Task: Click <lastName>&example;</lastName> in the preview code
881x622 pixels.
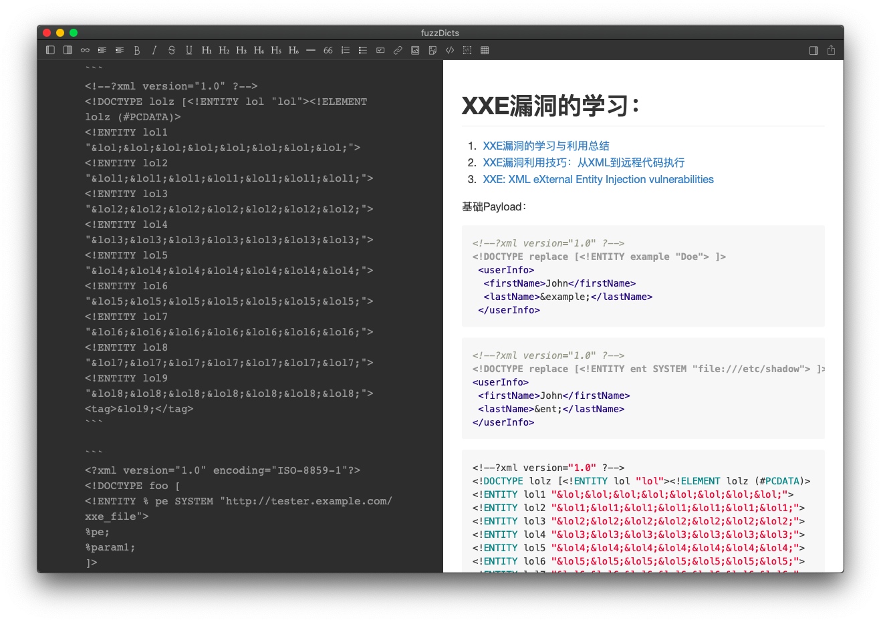Action: click(568, 297)
